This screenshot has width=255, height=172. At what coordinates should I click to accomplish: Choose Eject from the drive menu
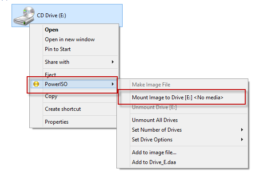coord(50,75)
